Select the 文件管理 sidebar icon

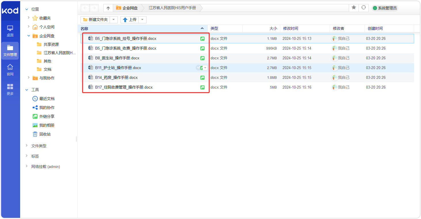point(10,50)
